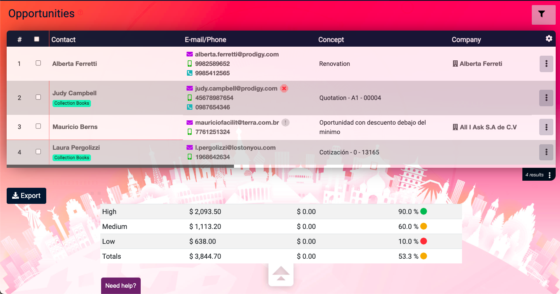Screen dimensions: 560x294
Task: Click orange indicator dot in Medium row
Action: (x=424, y=227)
